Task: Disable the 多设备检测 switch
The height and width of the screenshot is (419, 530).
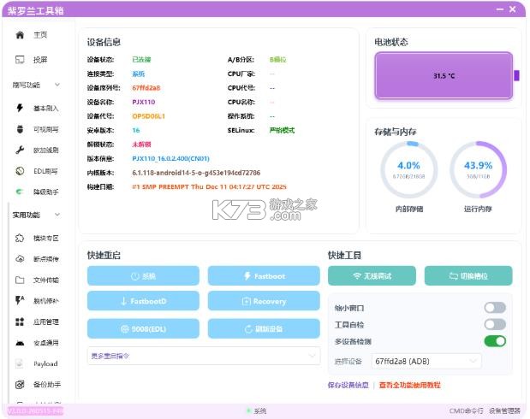Action: 495,341
